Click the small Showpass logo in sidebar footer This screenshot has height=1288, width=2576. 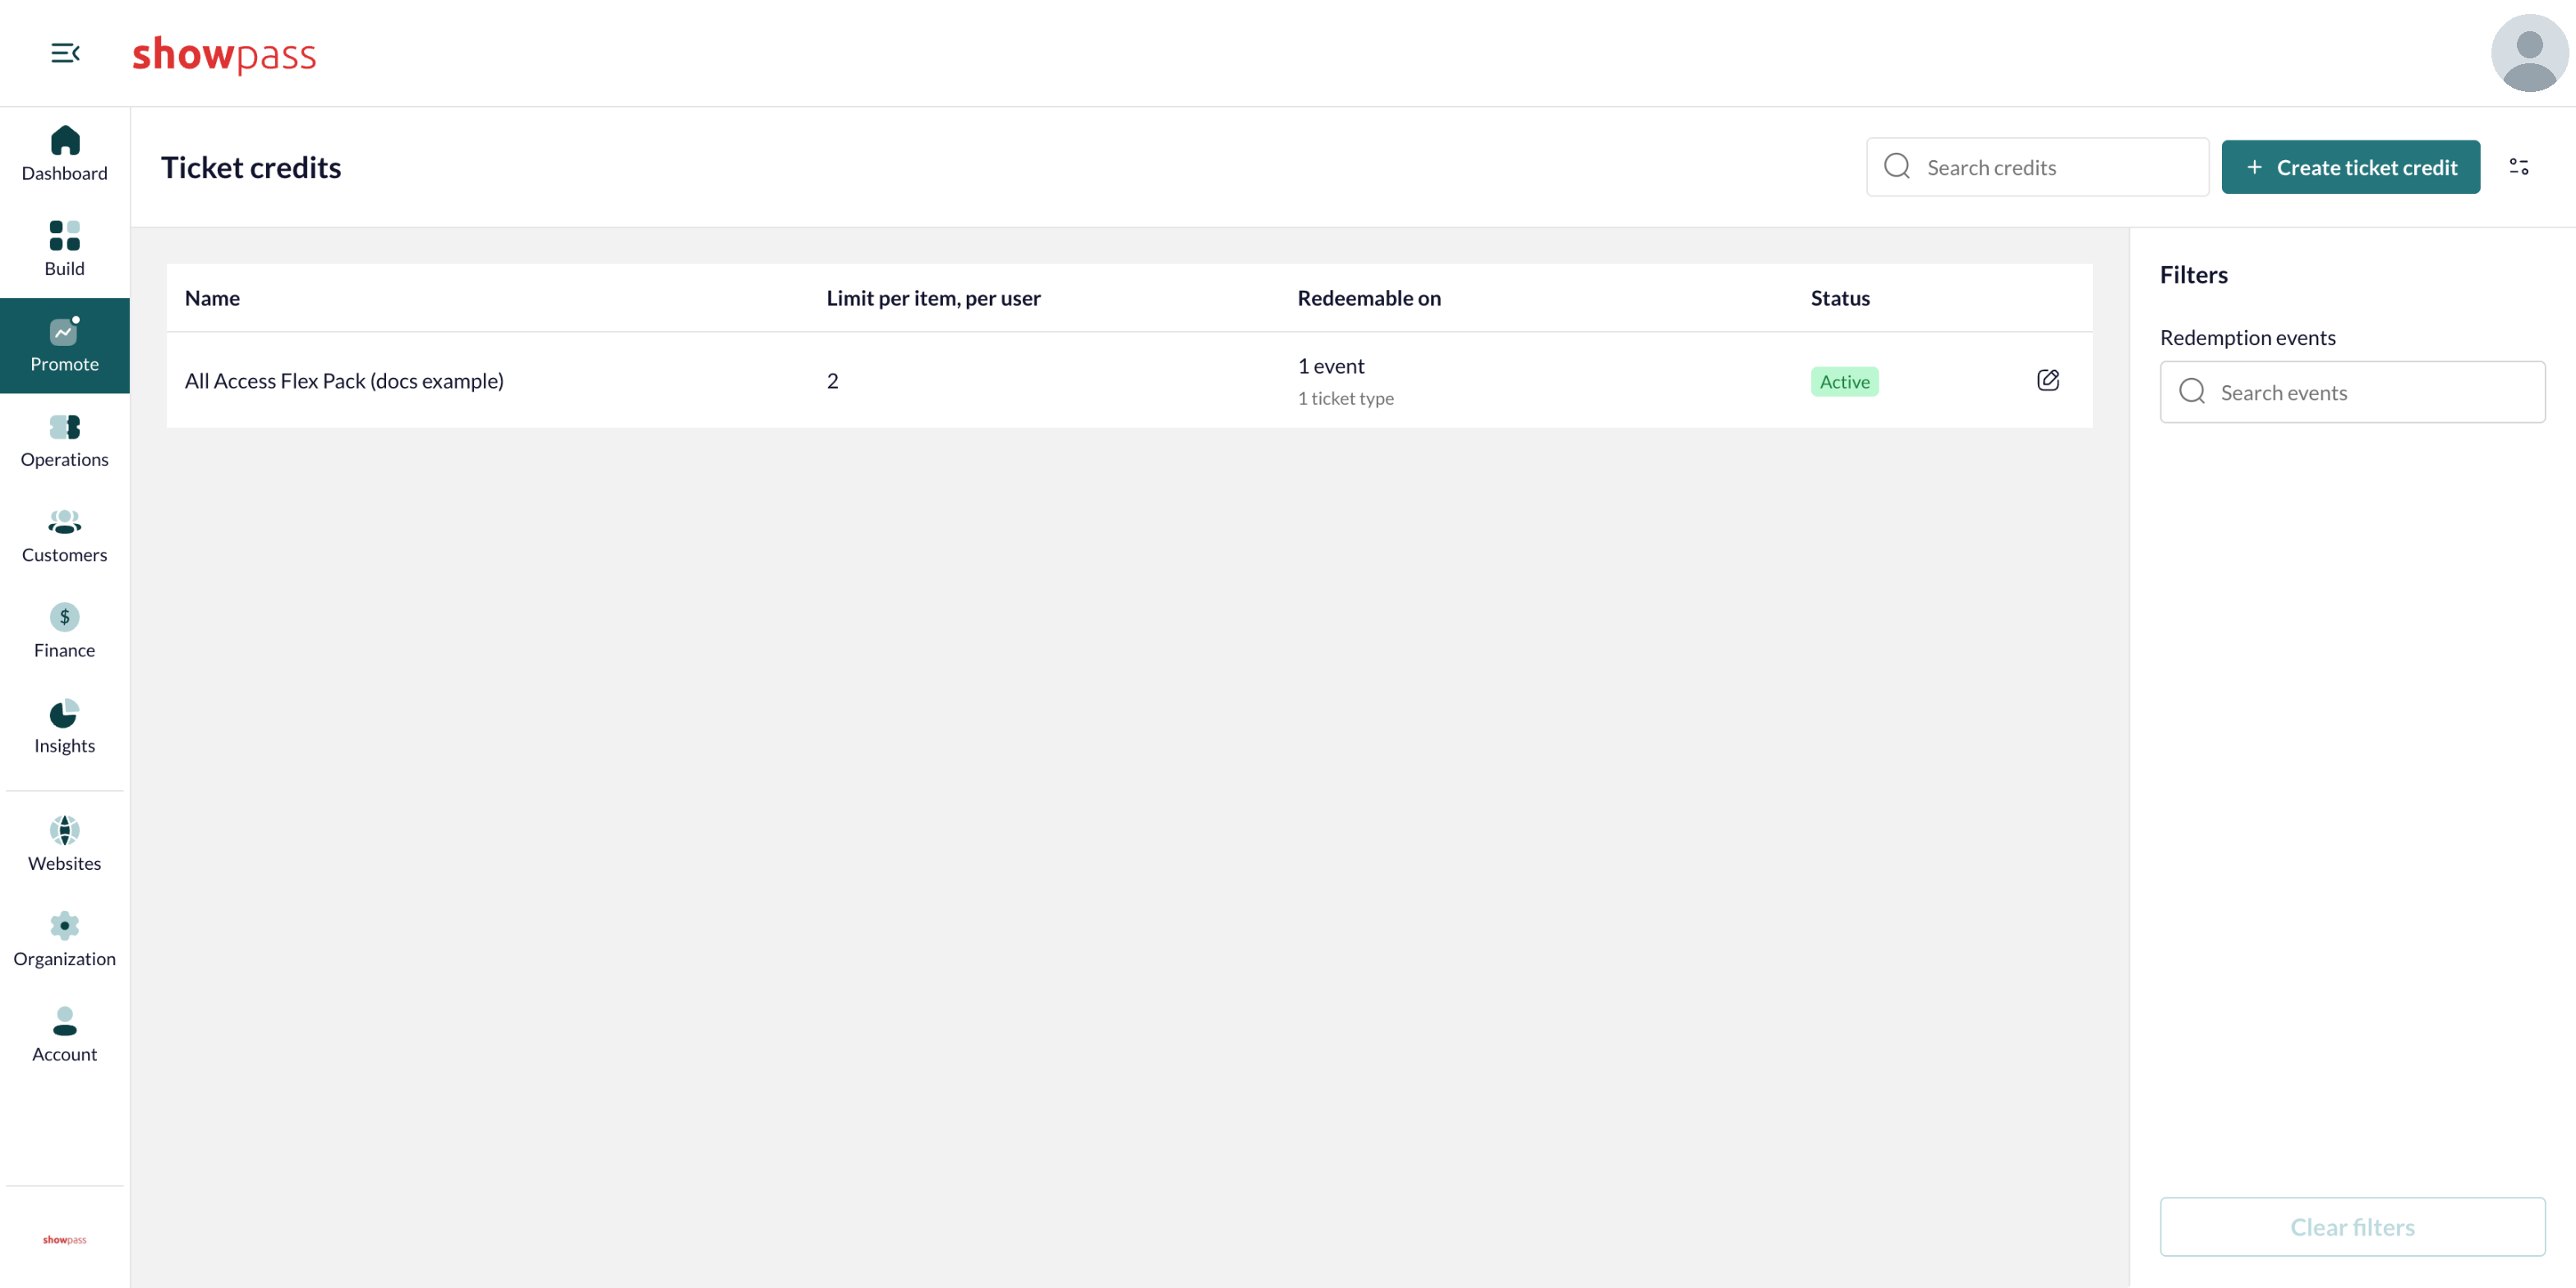pyautogui.click(x=64, y=1239)
